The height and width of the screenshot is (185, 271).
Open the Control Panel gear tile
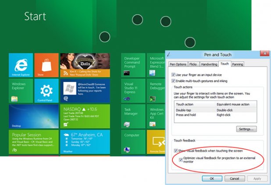(x=46, y=91)
